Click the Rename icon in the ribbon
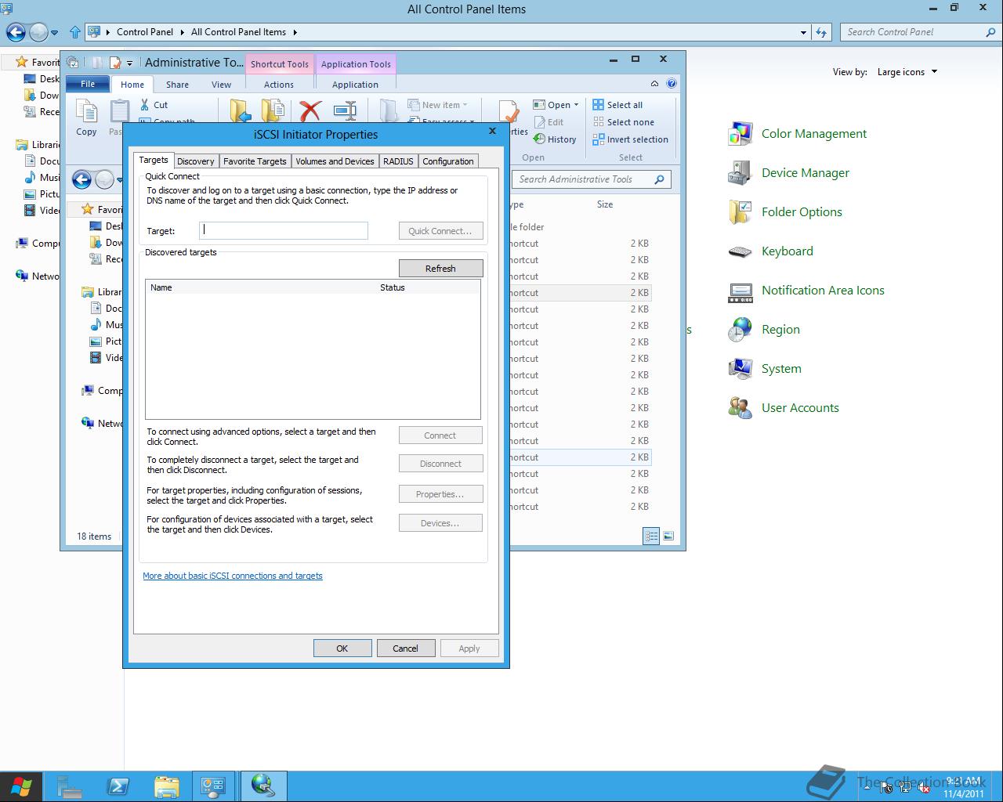The image size is (1003, 802). click(x=345, y=111)
